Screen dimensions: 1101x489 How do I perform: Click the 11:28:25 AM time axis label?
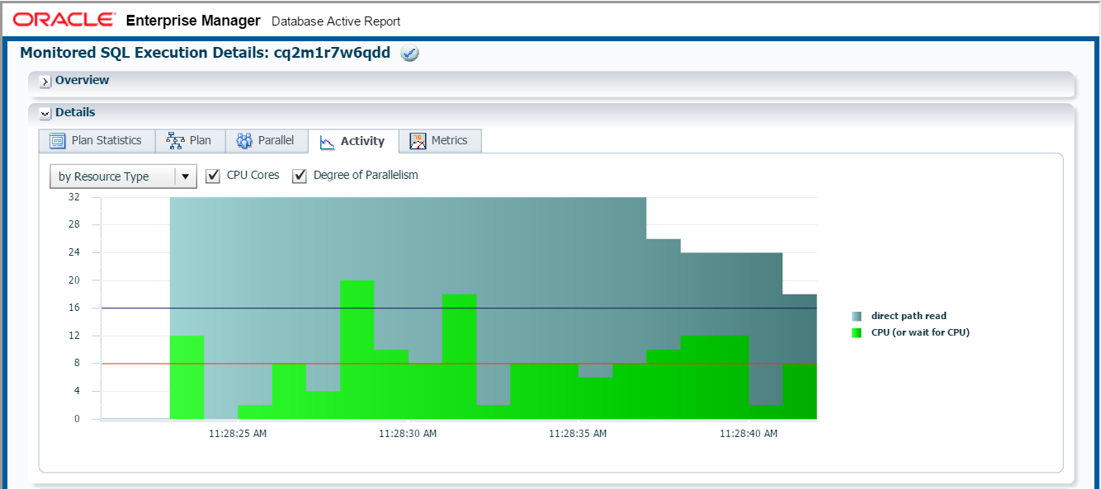238,433
